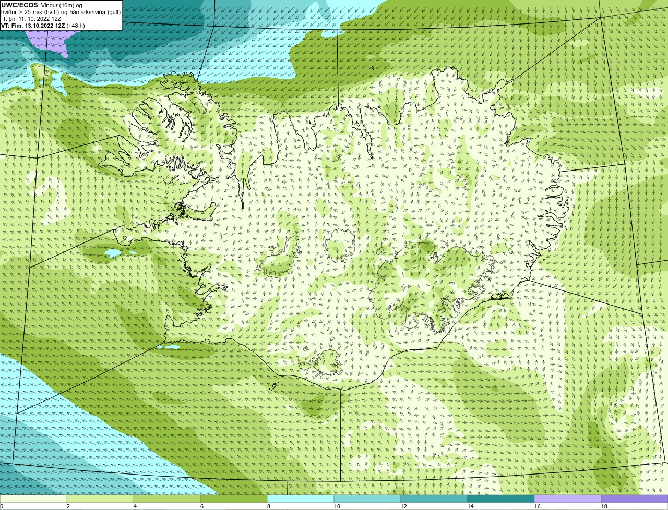Click the pale yellow 0–2 m/s legend swatch
Image resolution: width=668 pixels, height=510 pixels.
33,499
